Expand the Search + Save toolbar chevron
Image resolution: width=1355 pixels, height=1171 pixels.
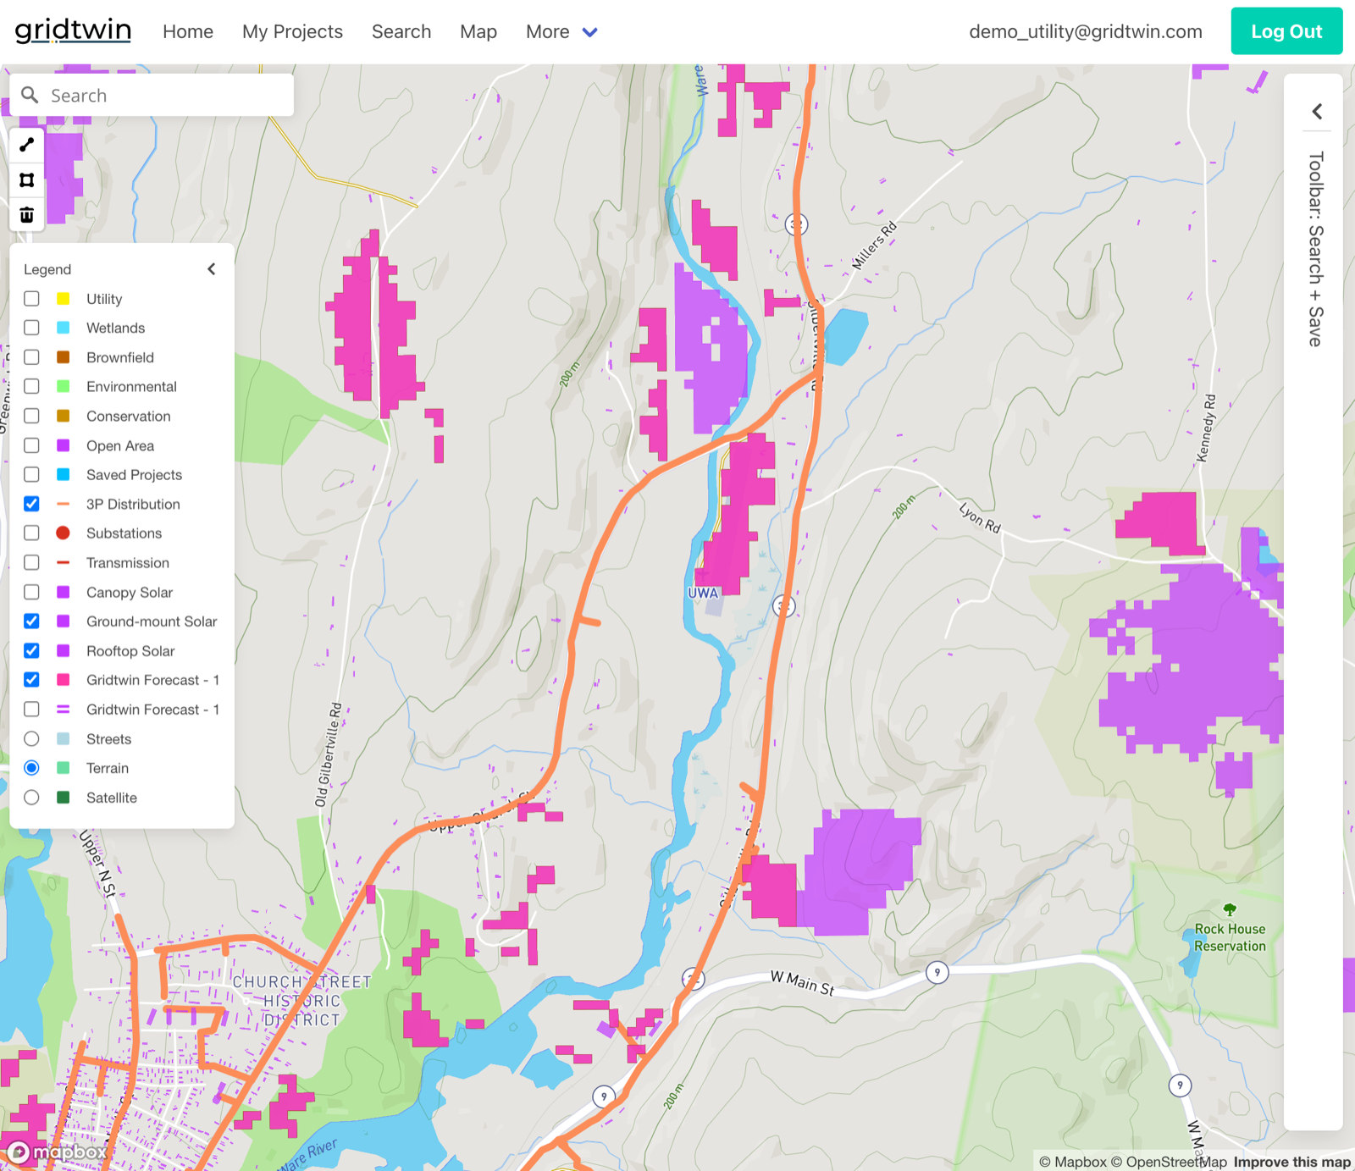(1317, 111)
